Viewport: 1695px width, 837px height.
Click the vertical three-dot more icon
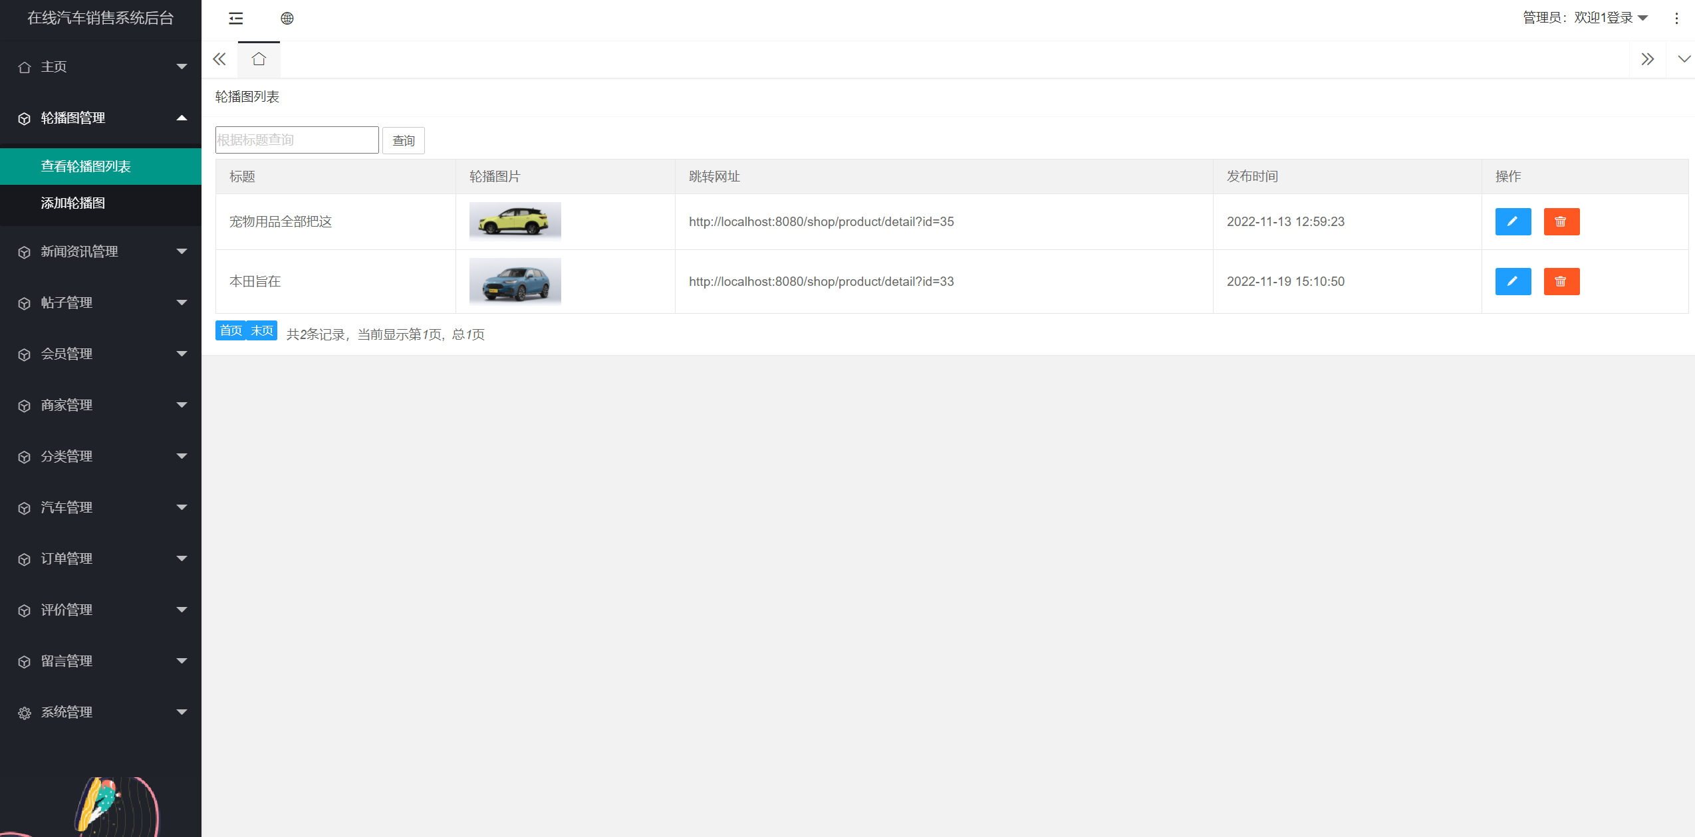[1676, 19]
